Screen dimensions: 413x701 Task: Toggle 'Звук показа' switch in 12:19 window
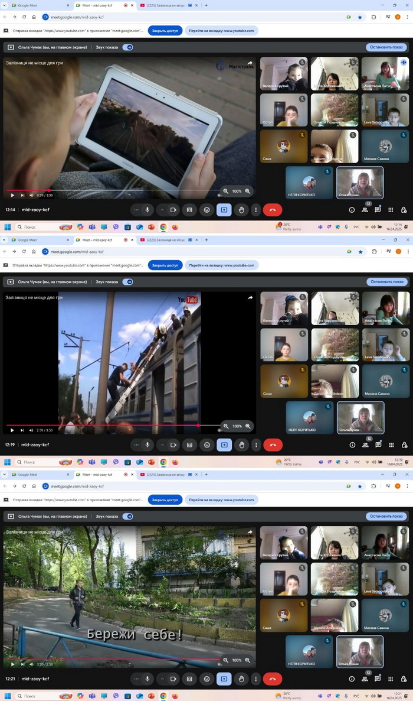coord(127,282)
